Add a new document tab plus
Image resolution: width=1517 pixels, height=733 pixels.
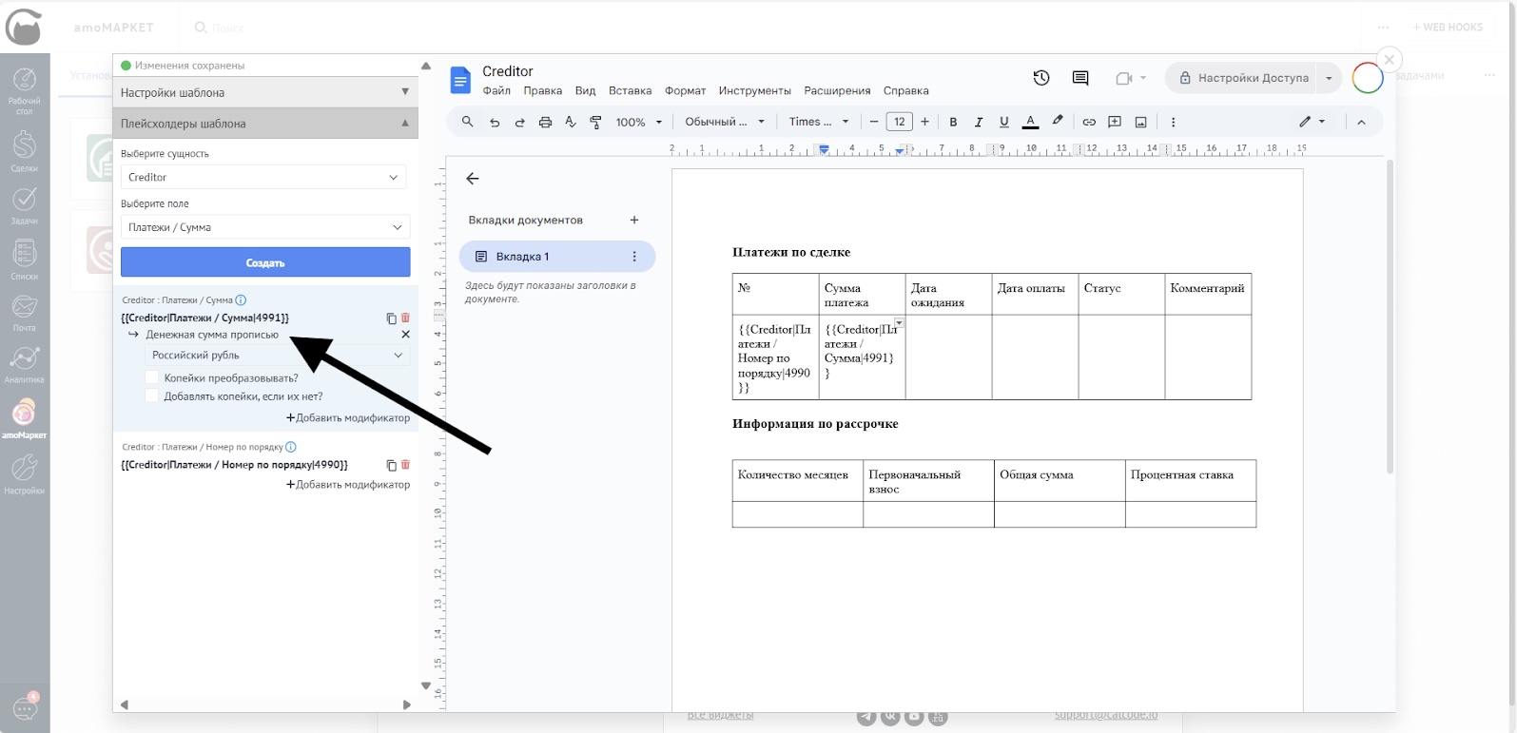(634, 220)
